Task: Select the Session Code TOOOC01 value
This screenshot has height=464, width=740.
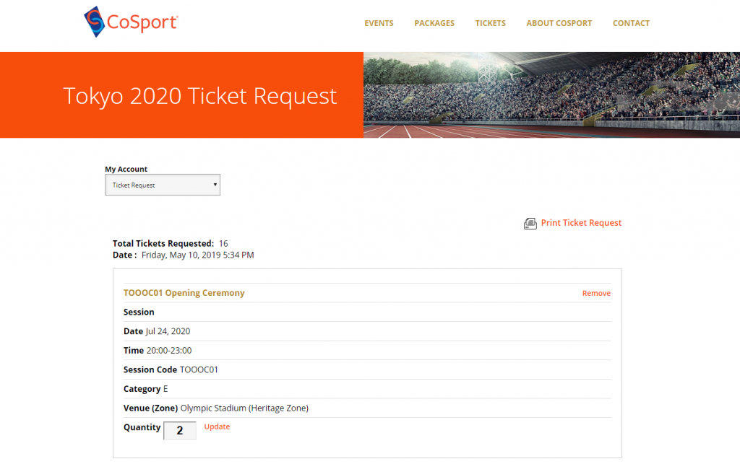Action: 199,369
